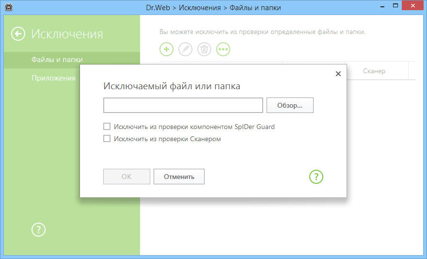Image resolution: width=427 pixels, height=259 pixels.
Task: Click the trash delete icon
Action: tap(204, 49)
